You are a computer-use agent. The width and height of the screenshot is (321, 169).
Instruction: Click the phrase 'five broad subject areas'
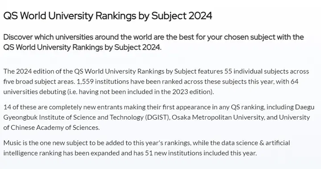[x=38, y=82]
